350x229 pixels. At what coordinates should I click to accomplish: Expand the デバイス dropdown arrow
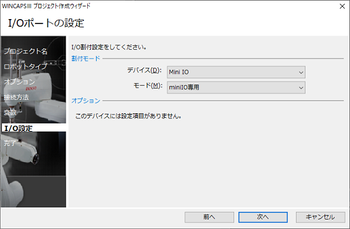pos(300,73)
